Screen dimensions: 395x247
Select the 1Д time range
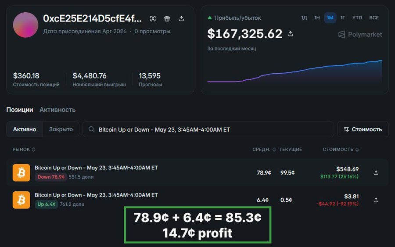pos(304,18)
